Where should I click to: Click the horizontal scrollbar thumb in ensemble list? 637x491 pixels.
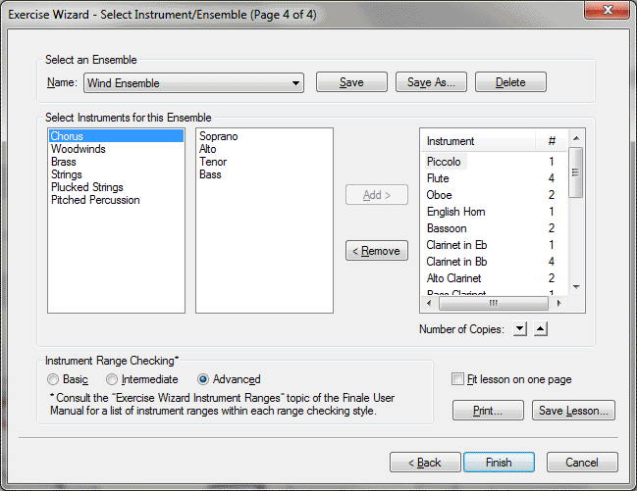click(493, 303)
